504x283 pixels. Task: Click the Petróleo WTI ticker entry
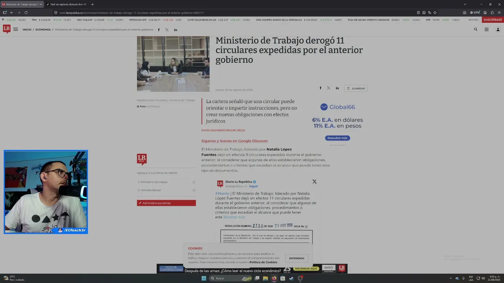coord(156,20)
